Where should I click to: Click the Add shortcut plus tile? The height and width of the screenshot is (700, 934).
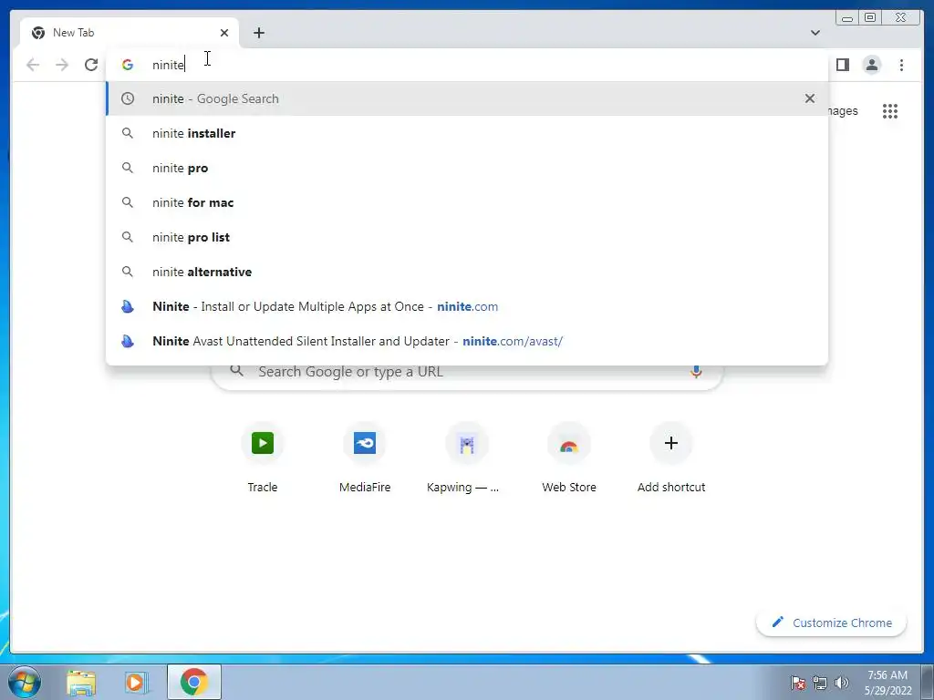[671, 458]
